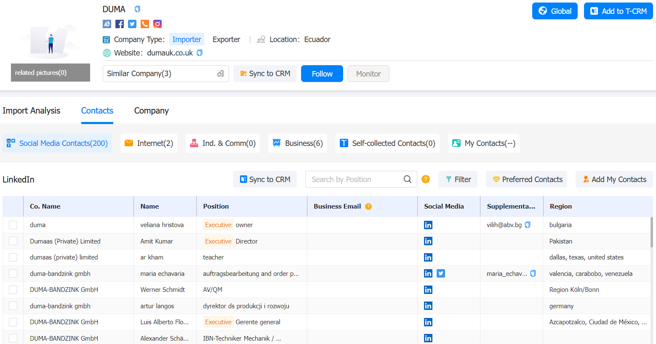The width and height of the screenshot is (656, 344).
Task: Check the Werner Schmidt row checkbox
Action: pos(13,290)
